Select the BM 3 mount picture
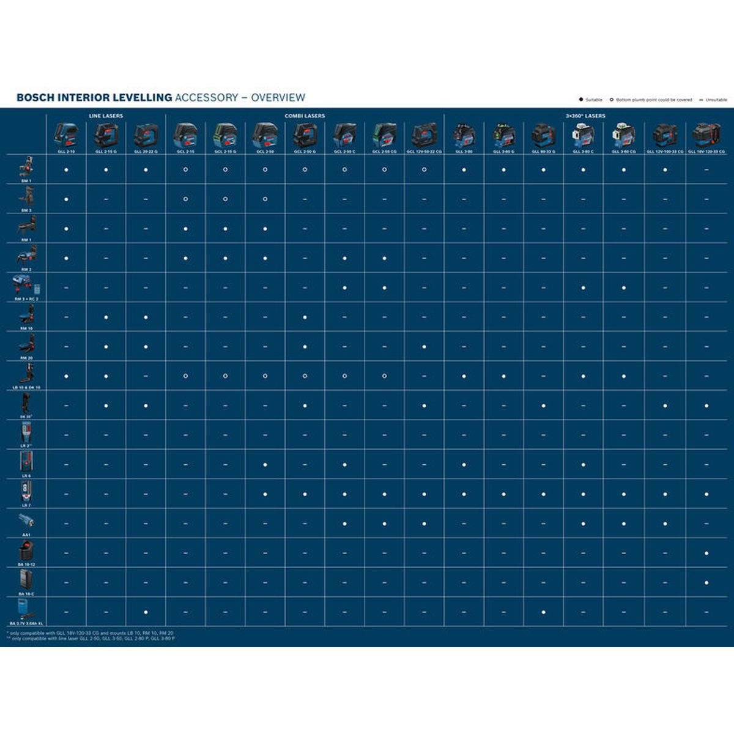 click(26, 196)
